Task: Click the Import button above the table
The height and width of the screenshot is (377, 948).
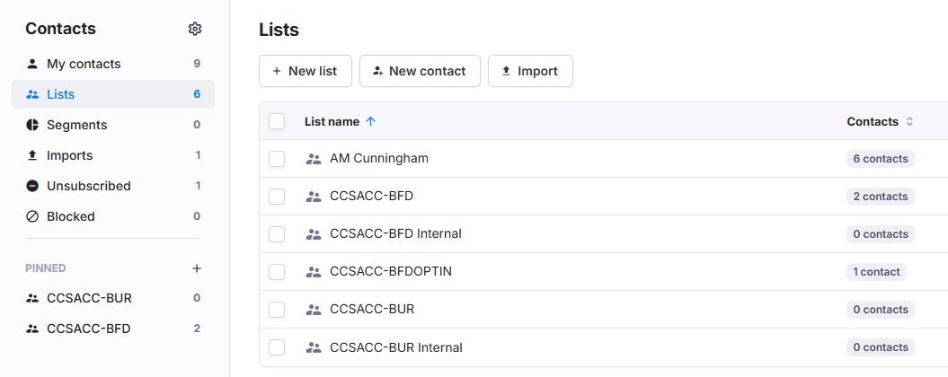Action: coord(530,71)
